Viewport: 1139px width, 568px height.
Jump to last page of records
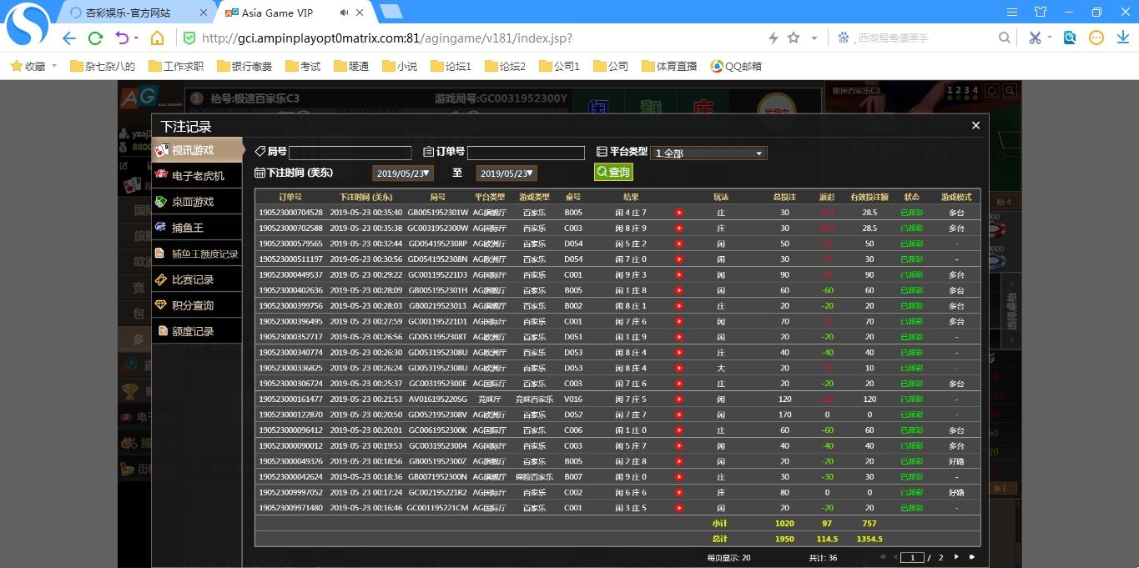(972, 557)
